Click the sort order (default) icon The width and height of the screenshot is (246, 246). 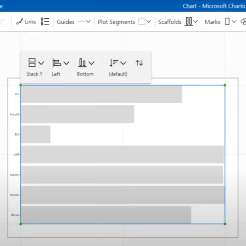point(114,63)
